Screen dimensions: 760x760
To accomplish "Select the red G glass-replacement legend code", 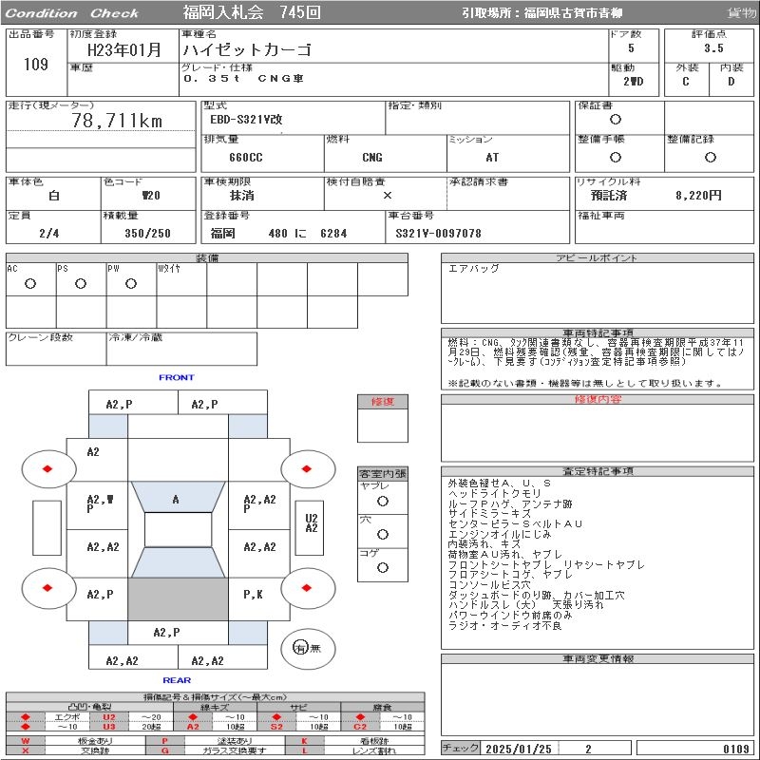I will coord(165,750).
